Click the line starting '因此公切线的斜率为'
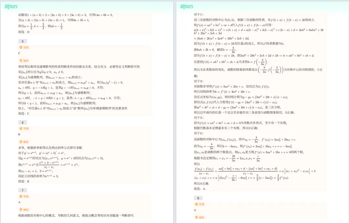Image resolution: width=349 pixels, height=223 pixels. coord(38,176)
